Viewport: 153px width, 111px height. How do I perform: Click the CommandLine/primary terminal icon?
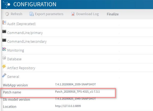pyautogui.click(x=4, y=32)
